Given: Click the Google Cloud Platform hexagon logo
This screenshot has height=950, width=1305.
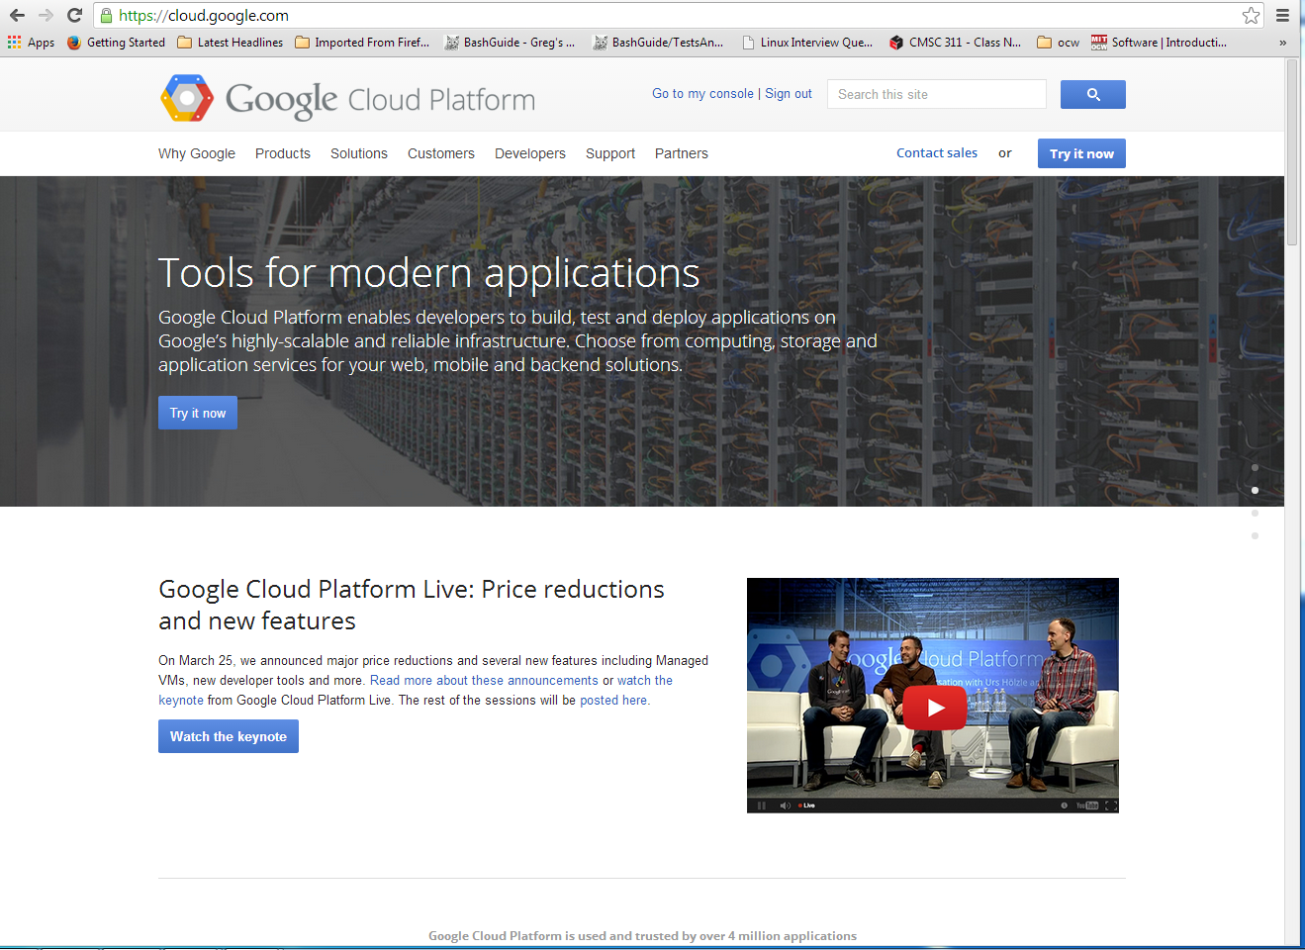Looking at the screenshot, I should tap(187, 98).
